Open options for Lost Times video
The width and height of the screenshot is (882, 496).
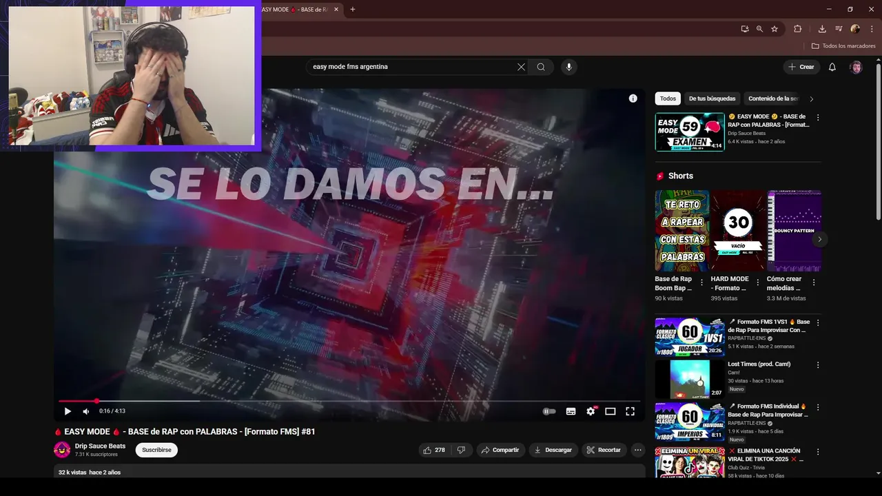click(818, 365)
